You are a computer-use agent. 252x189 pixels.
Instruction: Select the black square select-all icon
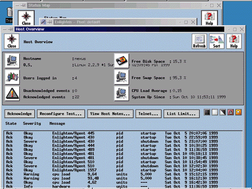(207, 112)
